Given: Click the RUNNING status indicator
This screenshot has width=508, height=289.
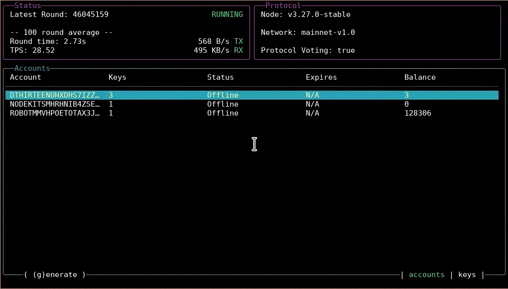Looking at the screenshot, I should tap(227, 14).
